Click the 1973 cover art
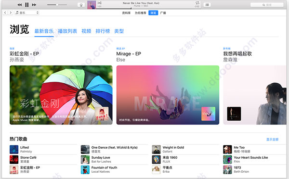This screenshot has width=289, height=179. tap(227, 169)
